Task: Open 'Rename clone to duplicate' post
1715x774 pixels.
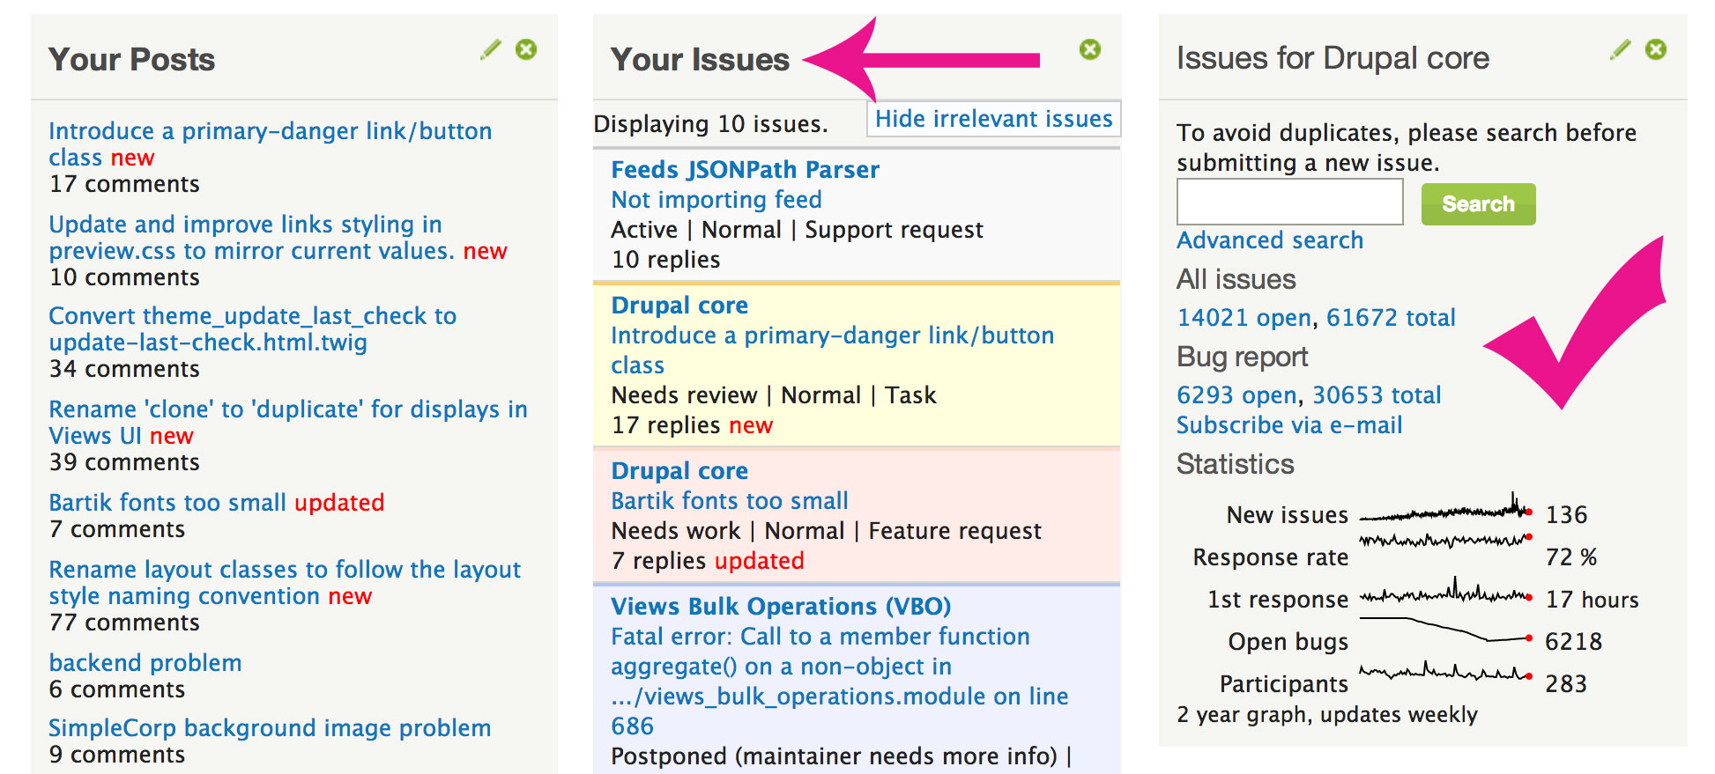Action: coord(287,423)
